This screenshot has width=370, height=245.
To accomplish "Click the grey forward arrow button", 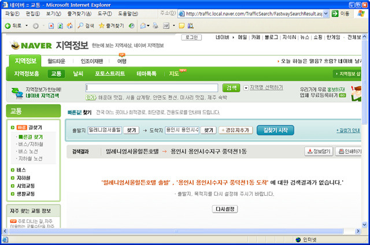I will (36, 26).
